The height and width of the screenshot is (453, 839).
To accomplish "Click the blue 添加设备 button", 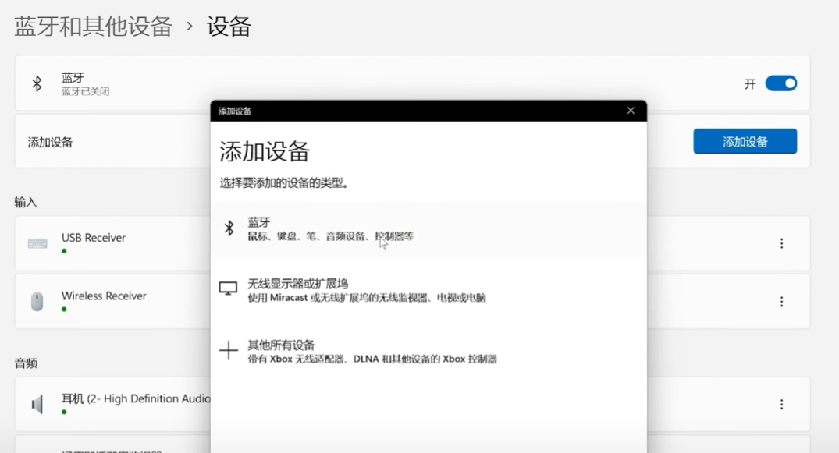I will [745, 141].
